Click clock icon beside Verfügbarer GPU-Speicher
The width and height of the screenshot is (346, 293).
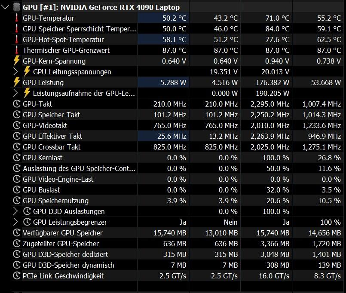(17, 233)
